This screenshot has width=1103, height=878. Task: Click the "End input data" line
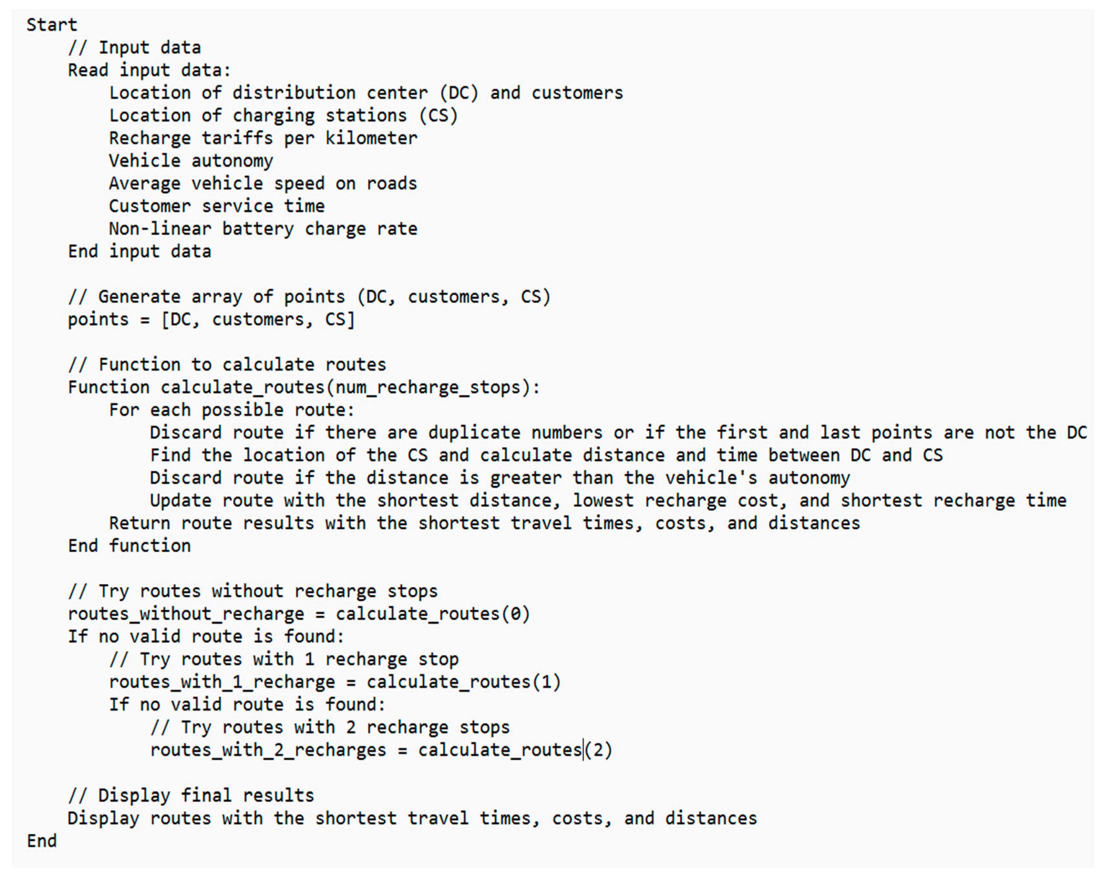tap(139, 252)
